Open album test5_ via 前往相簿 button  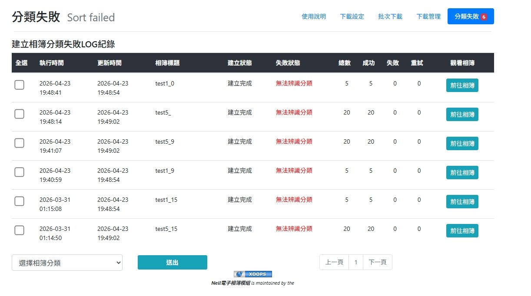pos(462,115)
